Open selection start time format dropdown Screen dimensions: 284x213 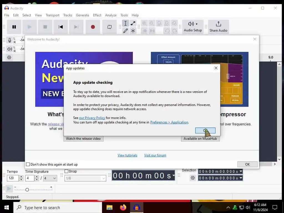[x=241, y=171]
